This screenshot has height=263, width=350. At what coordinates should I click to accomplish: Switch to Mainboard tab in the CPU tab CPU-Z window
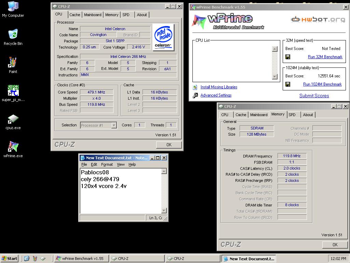[93, 15]
